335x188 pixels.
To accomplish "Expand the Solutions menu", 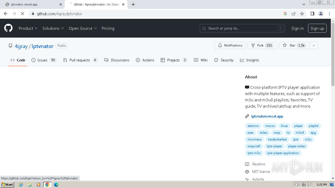I will [53, 28].
